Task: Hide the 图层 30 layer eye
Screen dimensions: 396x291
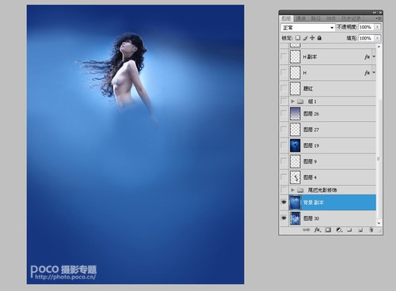Action: click(284, 218)
